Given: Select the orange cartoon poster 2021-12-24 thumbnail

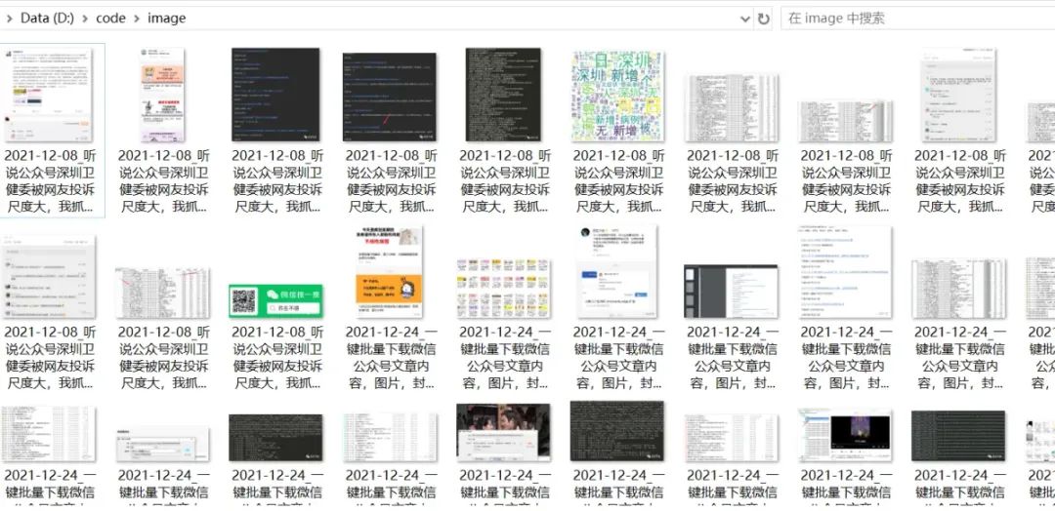Looking at the screenshot, I should point(390,272).
